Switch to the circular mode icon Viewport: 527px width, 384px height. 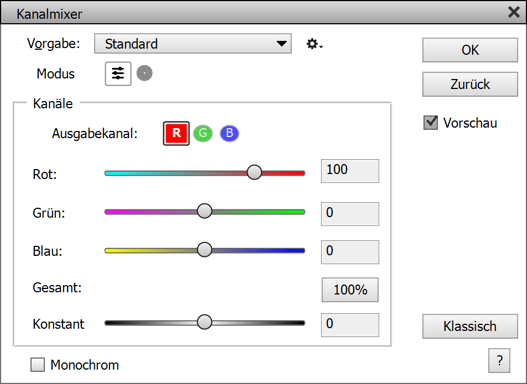[x=144, y=73]
